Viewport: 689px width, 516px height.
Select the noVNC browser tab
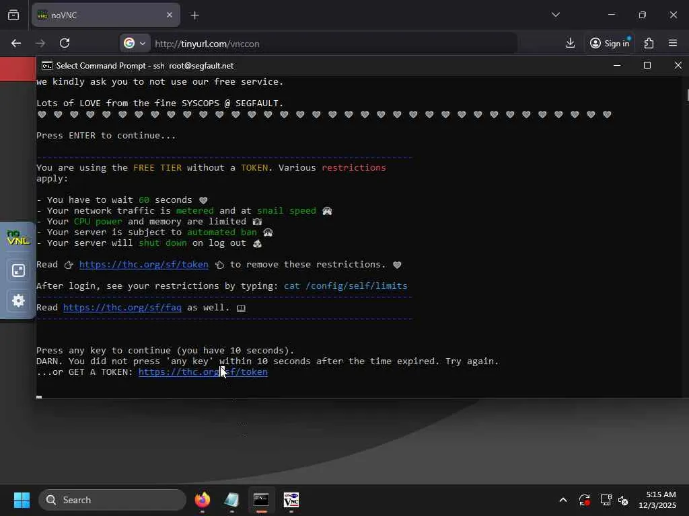click(106, 15)
